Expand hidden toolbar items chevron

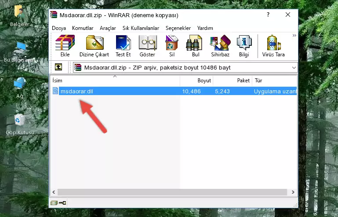[294, 36]
